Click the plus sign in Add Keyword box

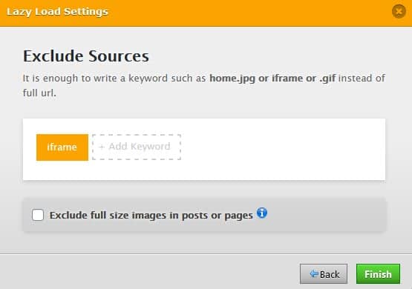102,147
